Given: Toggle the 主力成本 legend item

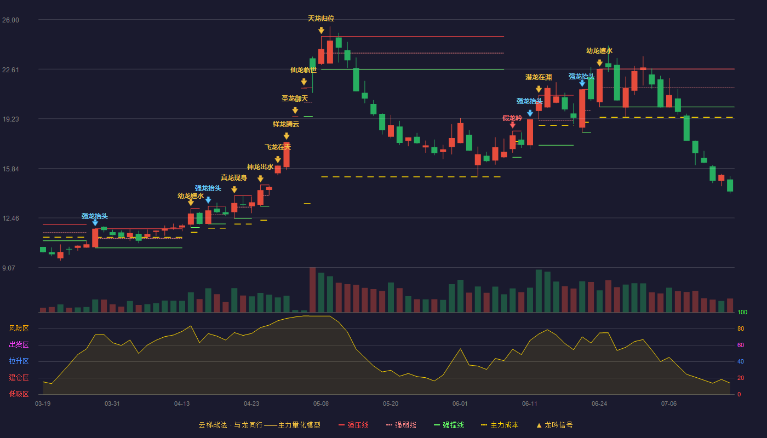Looking at the screenshot, I should pos(499,425).
